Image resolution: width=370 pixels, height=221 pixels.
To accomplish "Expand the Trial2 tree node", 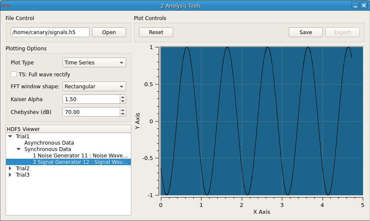I will 10,168.
